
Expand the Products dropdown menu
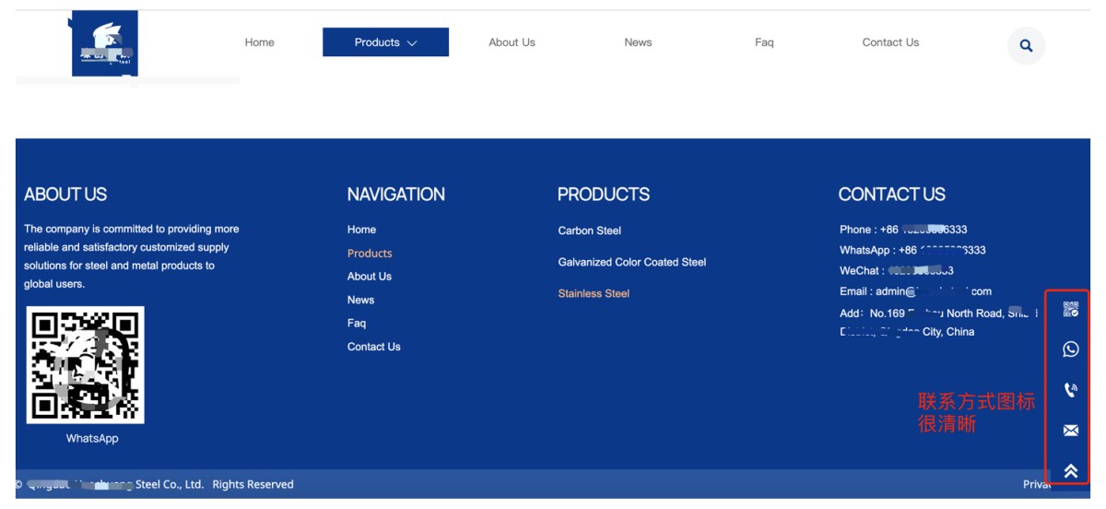click(x=385, y=42)
